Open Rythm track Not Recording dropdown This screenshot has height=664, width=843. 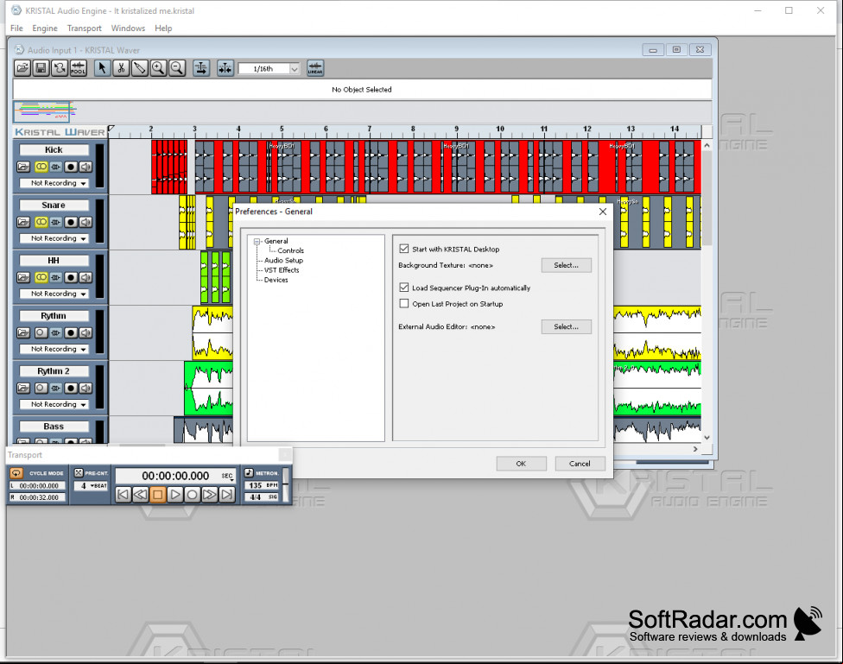pyautogui.click(x=54, y=350)
